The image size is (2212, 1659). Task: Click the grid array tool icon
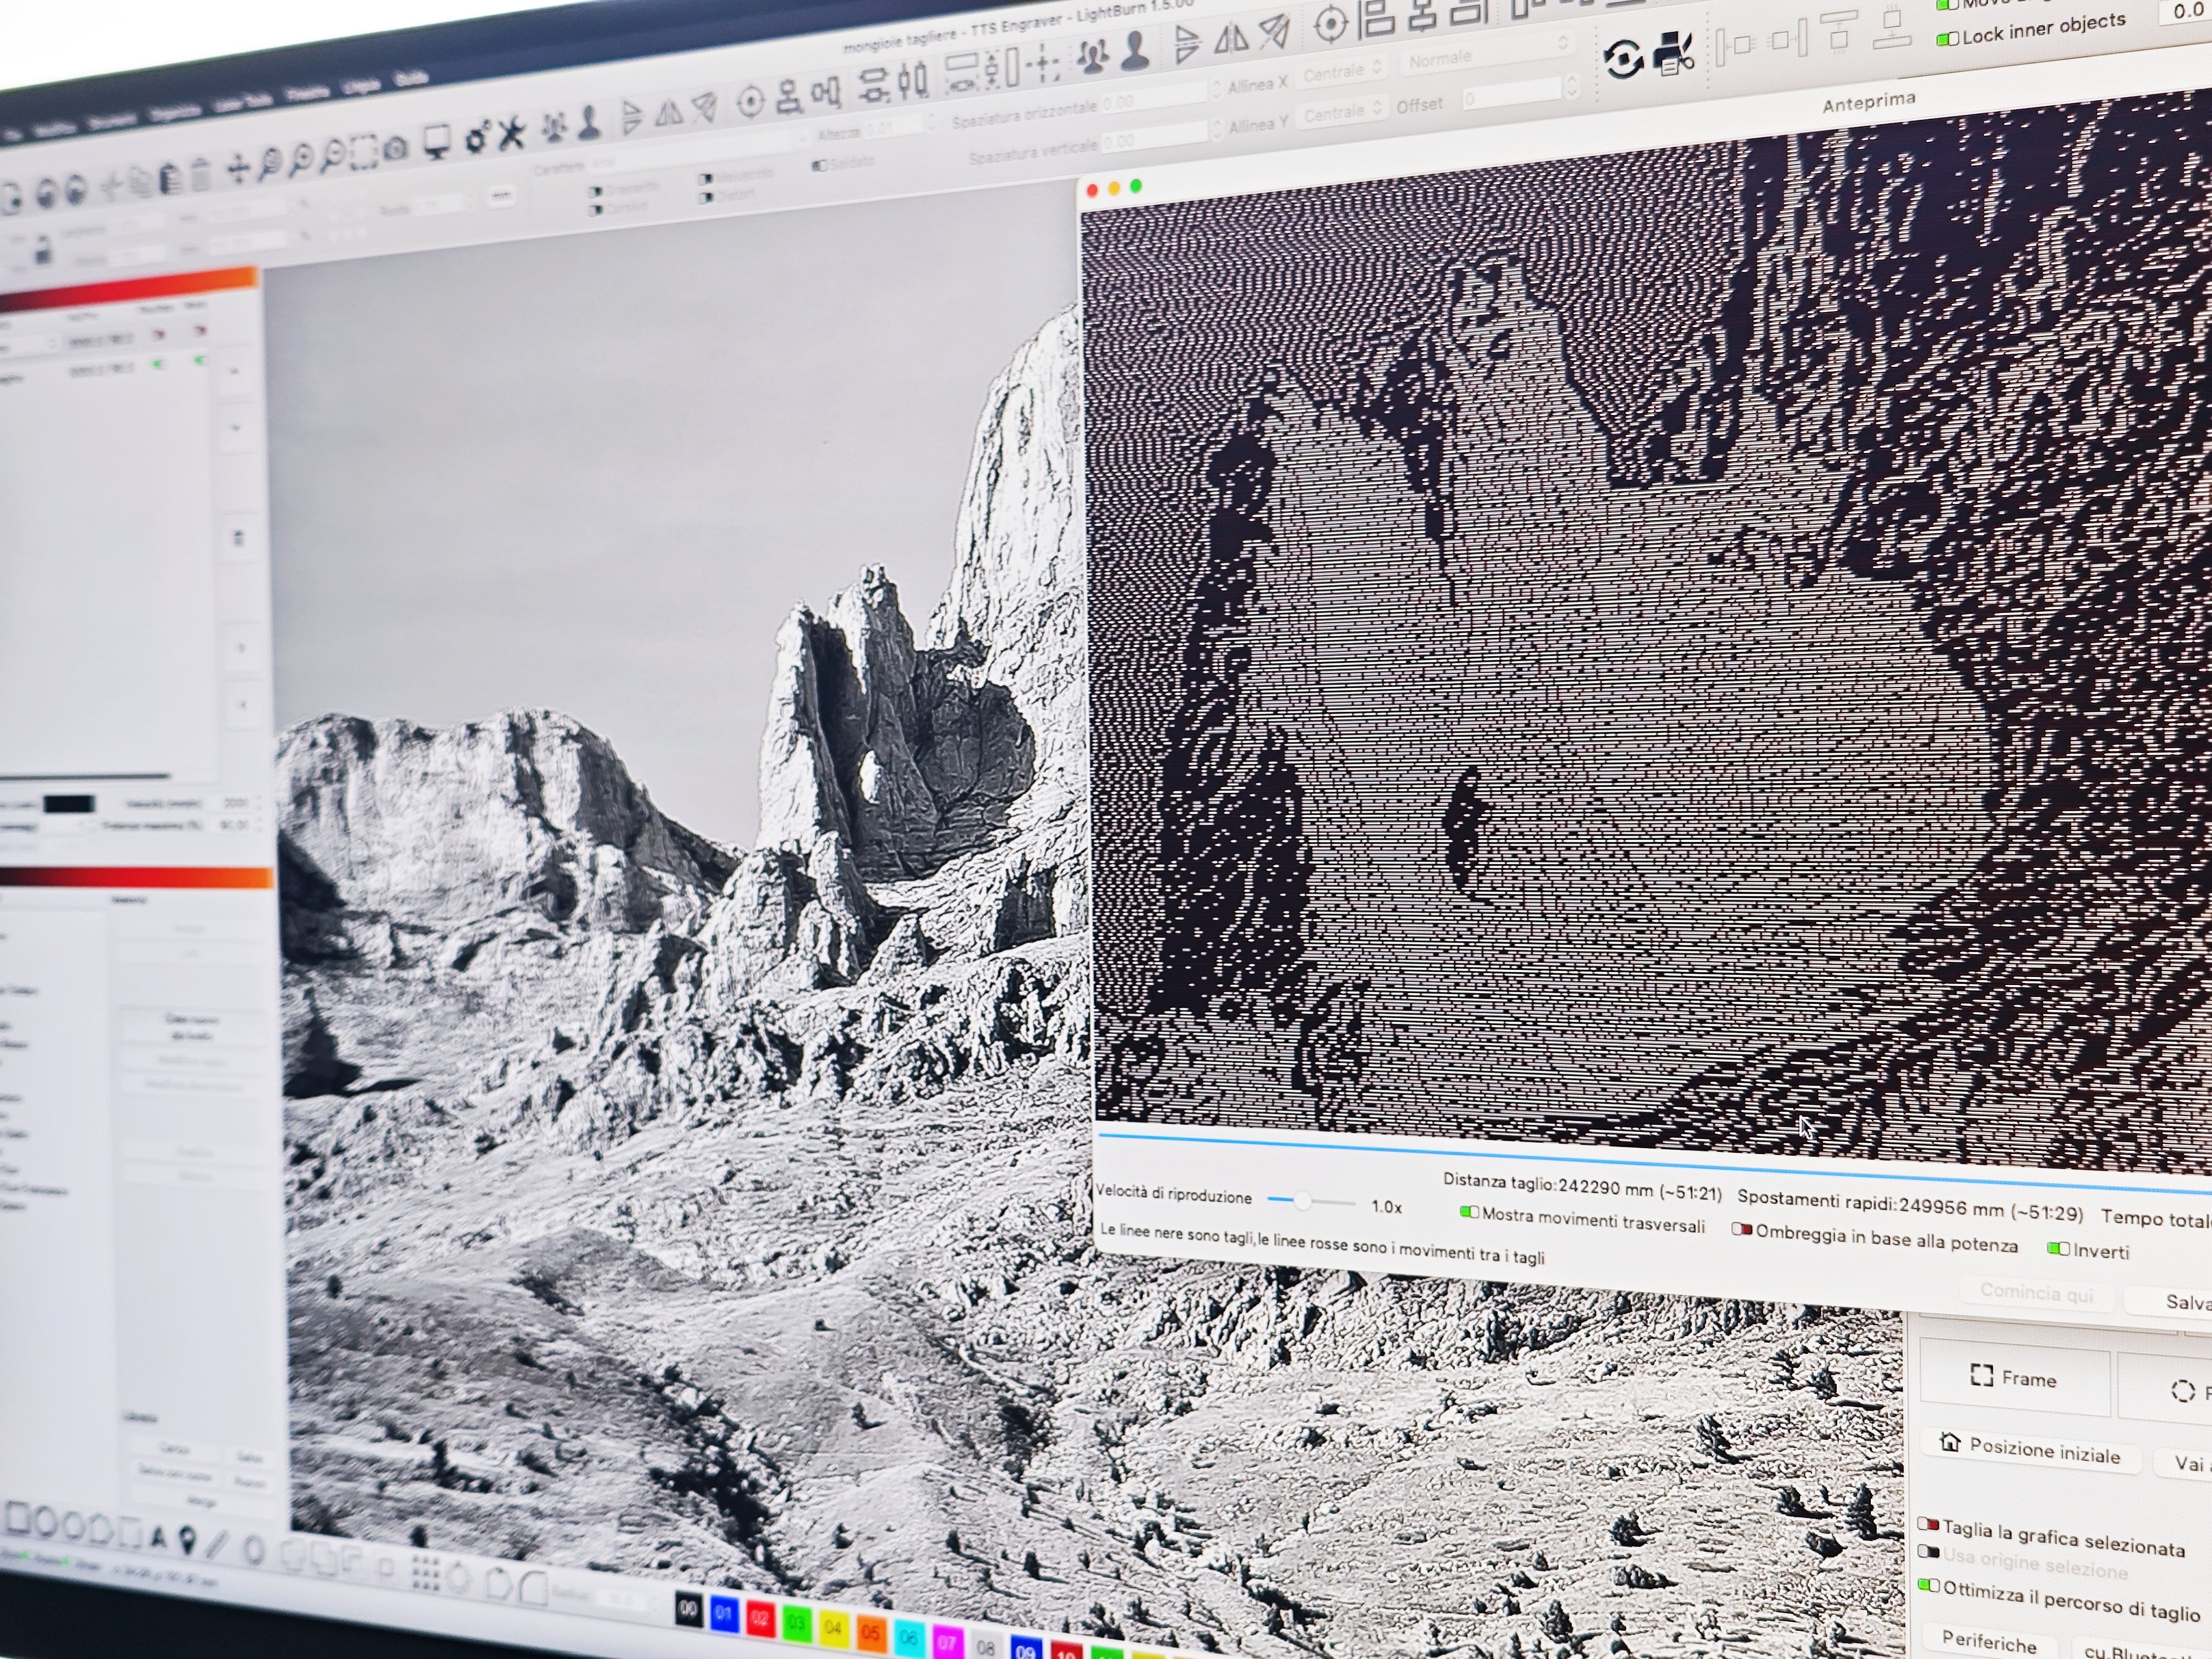(426, 1573)
